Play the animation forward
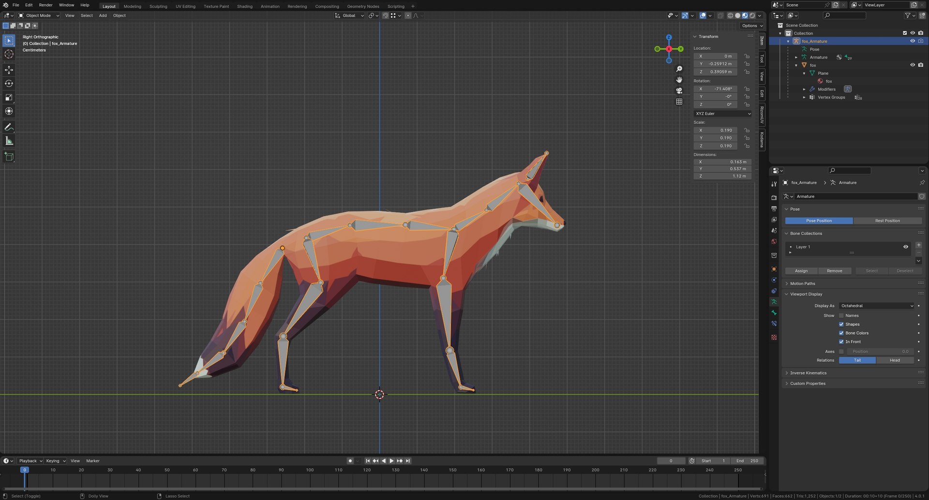Viewport: 929px width, 500px height. pos(391,461)
